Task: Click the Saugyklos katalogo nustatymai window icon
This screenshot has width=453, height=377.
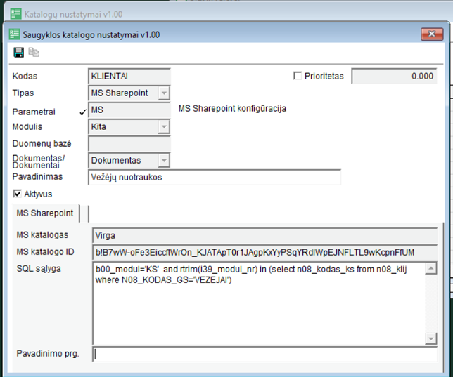Action: point(13,34)
